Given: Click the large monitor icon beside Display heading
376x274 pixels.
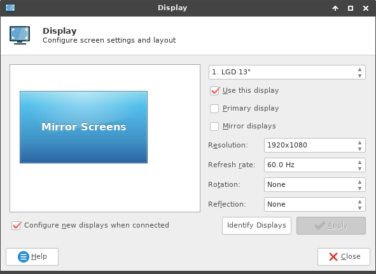Looking at the screenshot, I should (x=20, y=35).
